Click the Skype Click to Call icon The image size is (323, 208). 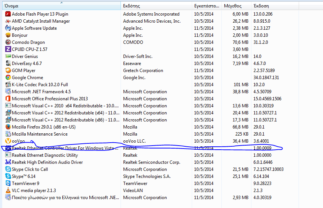point(8,169)
